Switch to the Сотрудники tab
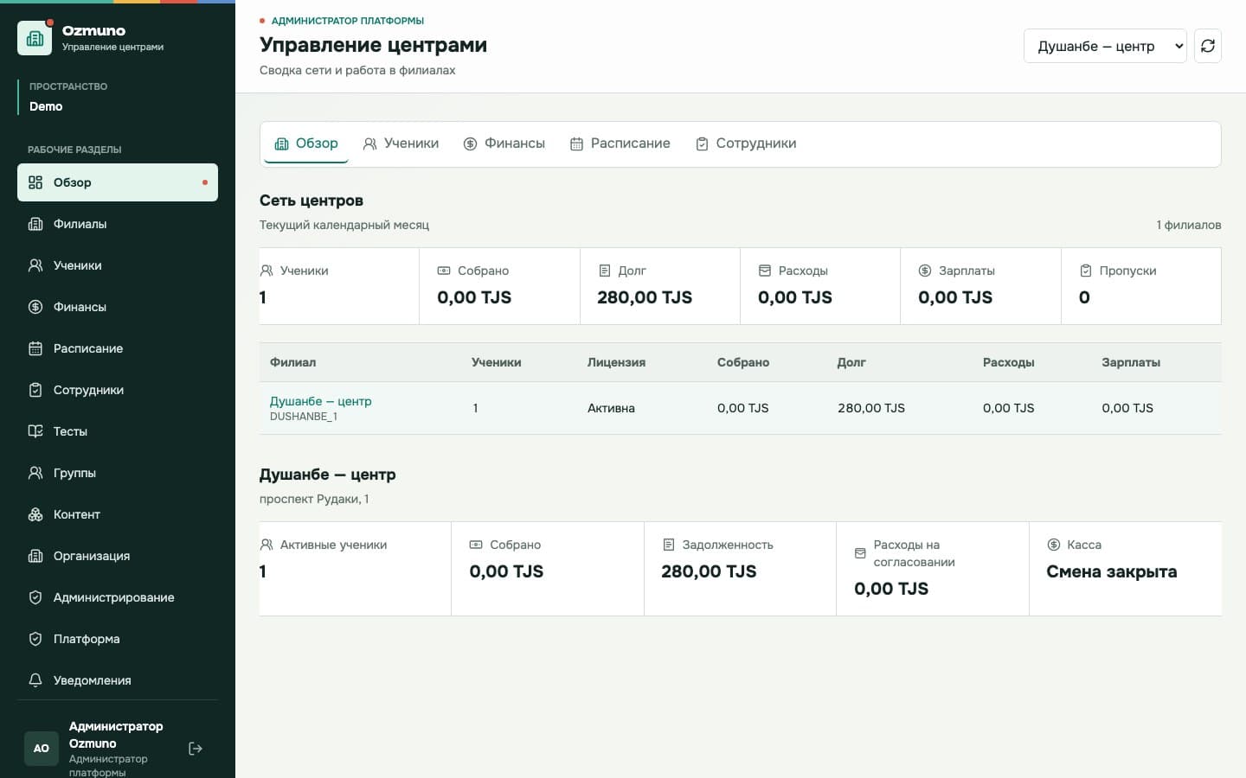Viewport: 1246px width, 778px height. pos(746,143)
